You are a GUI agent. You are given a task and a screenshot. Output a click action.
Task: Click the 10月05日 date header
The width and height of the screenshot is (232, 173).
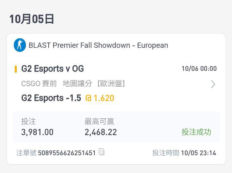point(32,19)
